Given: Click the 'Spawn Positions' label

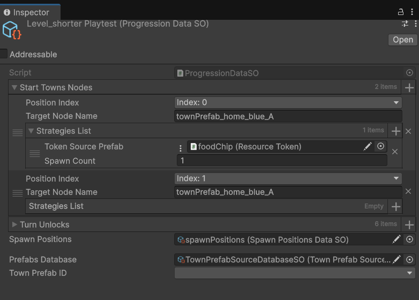Looking at the screenshot, I should tap(40, 239).
